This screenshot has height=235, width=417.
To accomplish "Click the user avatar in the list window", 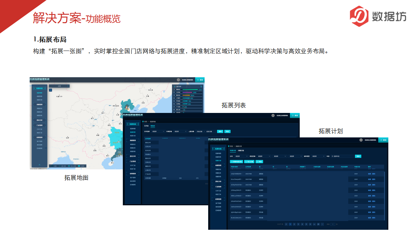I will click(x=273, y=116).
